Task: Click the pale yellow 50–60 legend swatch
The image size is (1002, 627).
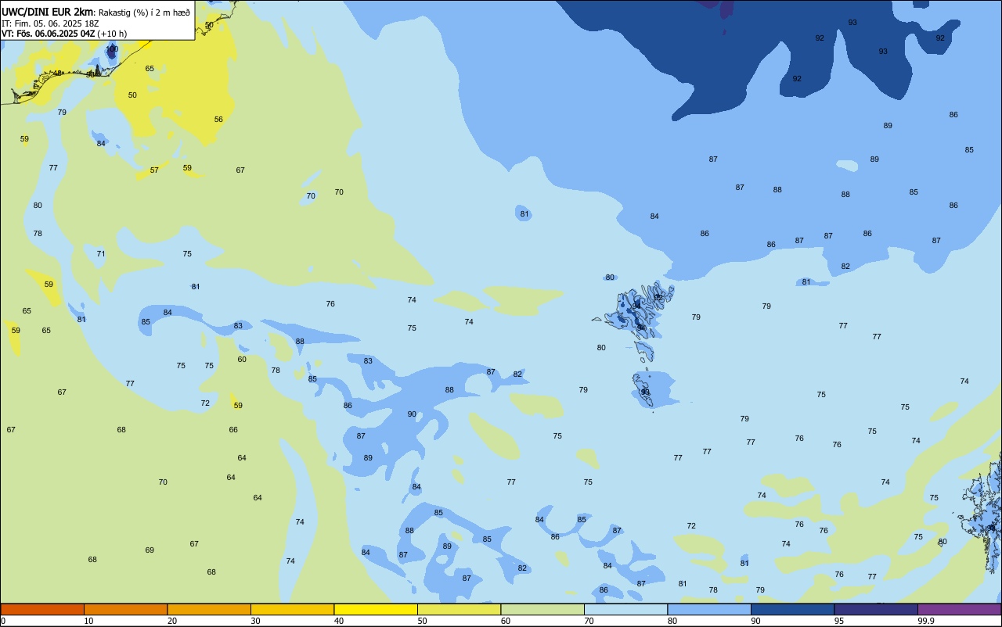Action: tap(459, 609)
